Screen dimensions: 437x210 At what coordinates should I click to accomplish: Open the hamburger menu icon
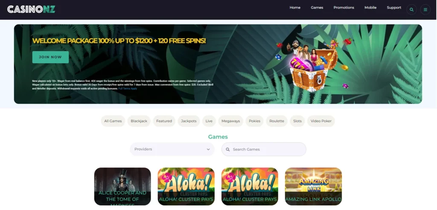pyautogui.click(x=425, y=9)
